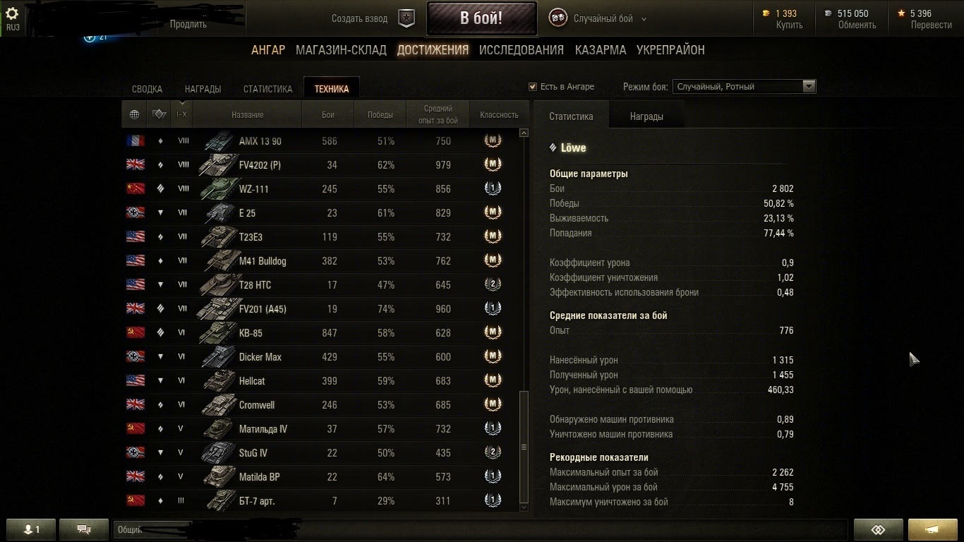Click scroll up arrow of vehicle list

[x=524, y=133]
